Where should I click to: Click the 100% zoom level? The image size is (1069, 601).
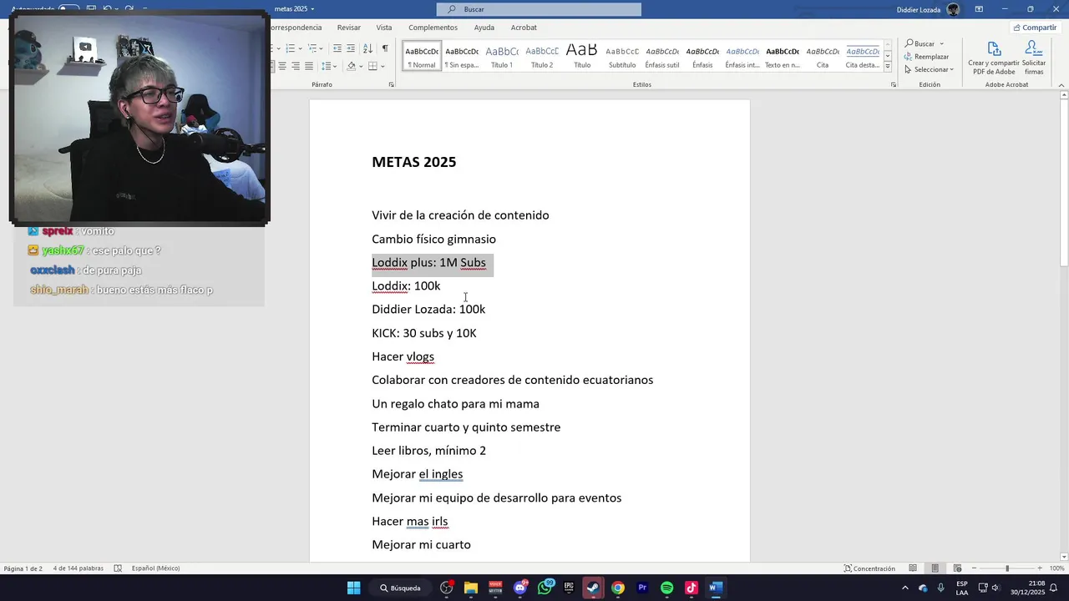[1056, 568]
